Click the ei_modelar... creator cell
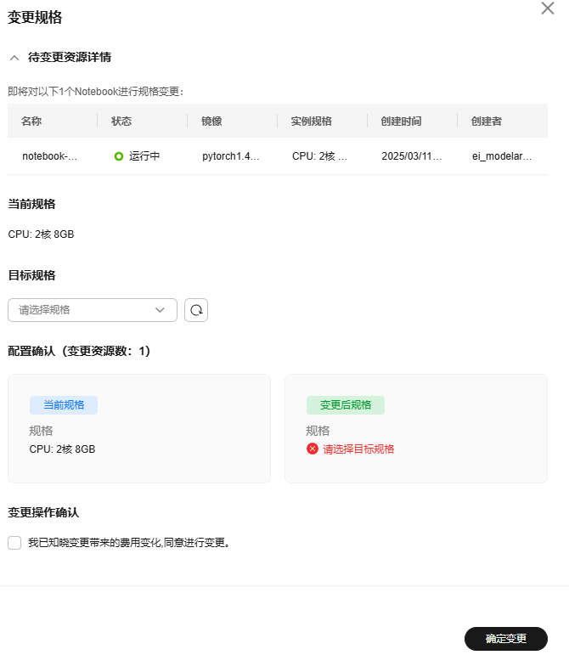Image resolution: width=569 pixels, height=655 pixels. (x=502, y=156)
